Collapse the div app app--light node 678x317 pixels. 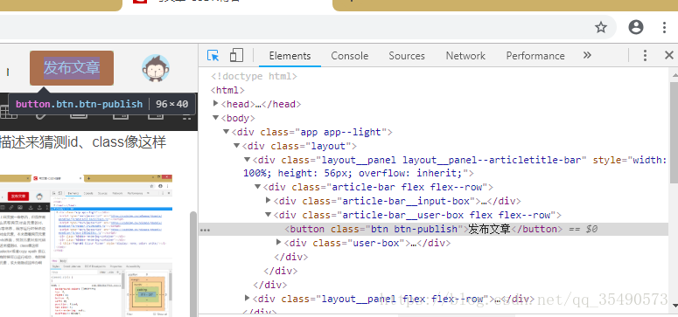tap(226, 131)
